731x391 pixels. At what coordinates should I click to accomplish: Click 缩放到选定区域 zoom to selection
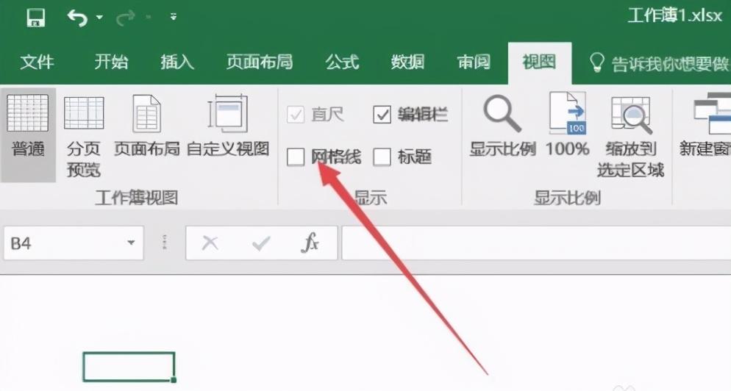pos(631,136)
